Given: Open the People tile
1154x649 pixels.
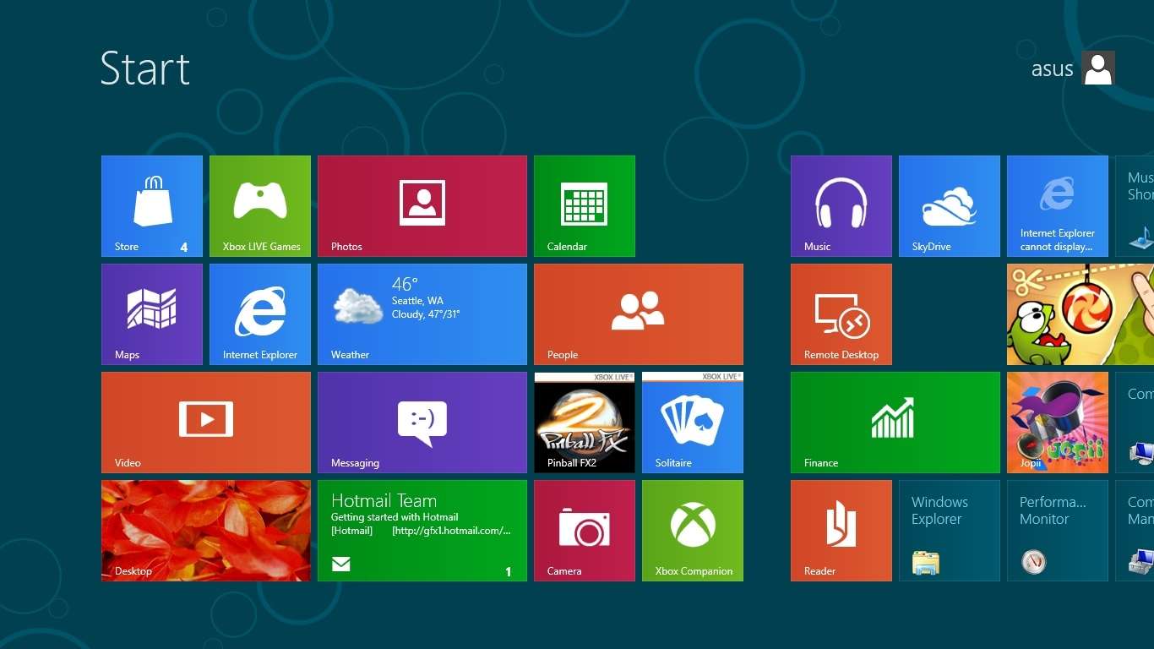Looking at the screenshot, I should point(639,314).
